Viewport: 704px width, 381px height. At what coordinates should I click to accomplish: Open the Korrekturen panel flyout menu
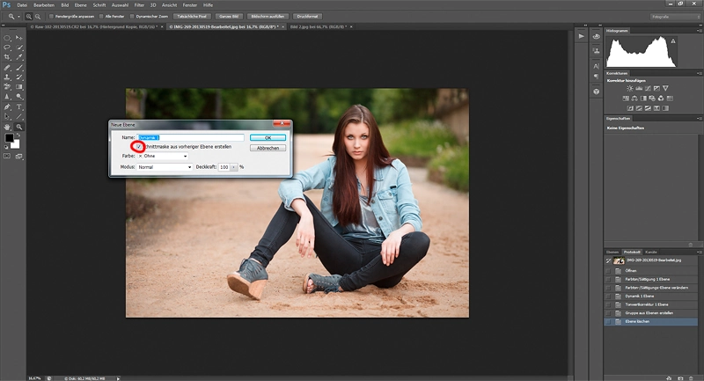tap(699, 73)
